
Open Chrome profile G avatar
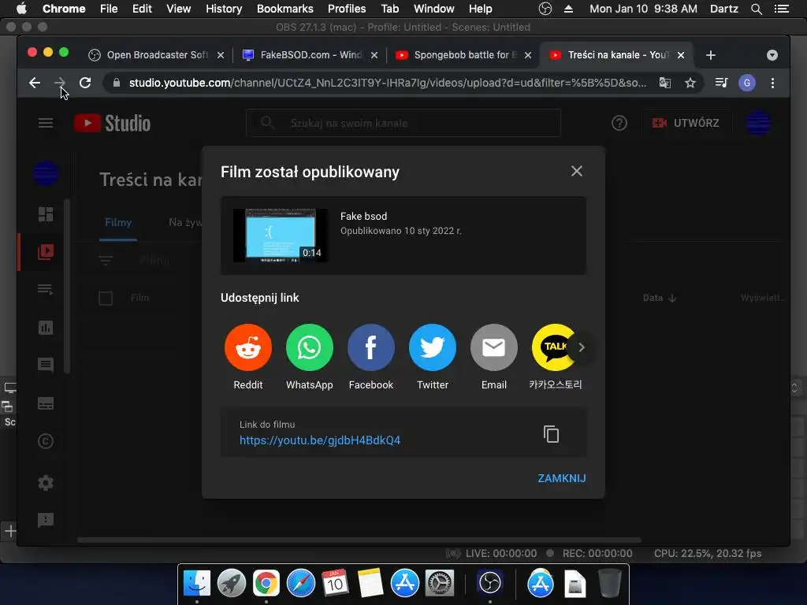point(747,83)
